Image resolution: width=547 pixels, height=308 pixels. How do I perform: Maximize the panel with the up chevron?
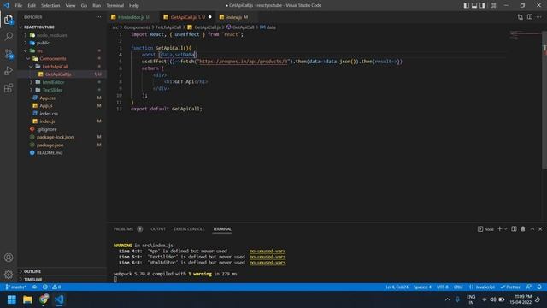coord(532,229)
